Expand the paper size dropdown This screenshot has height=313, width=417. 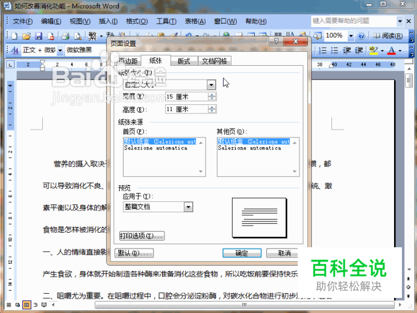(x=211, y=85)
